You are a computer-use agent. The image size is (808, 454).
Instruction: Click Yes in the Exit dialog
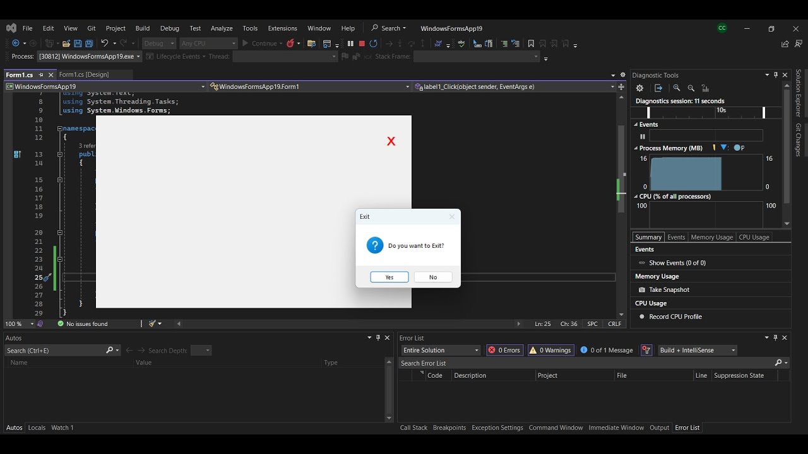click(x=389, y=277)
